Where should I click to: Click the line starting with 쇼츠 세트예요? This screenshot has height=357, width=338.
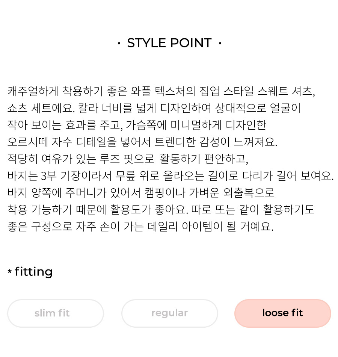point(154,108)
